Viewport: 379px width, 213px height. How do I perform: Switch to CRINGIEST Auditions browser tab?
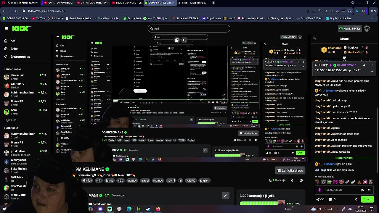[93, 3]
